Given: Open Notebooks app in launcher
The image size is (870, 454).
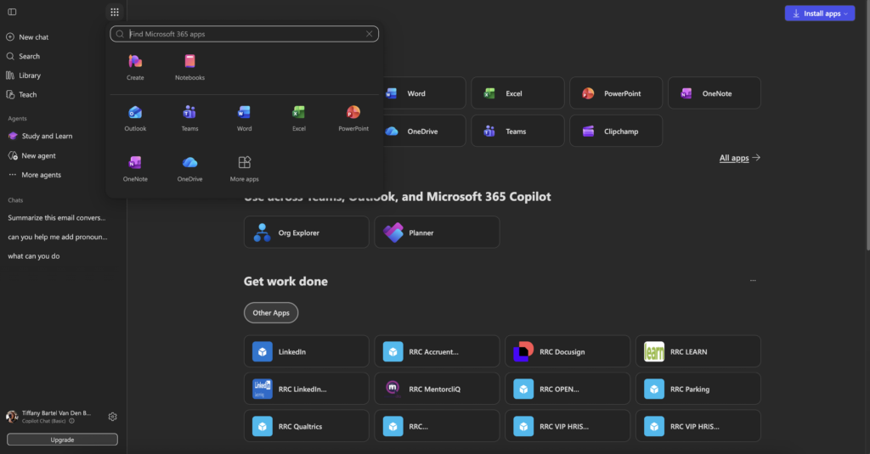Looking at the screenshot, I should 189,67.
